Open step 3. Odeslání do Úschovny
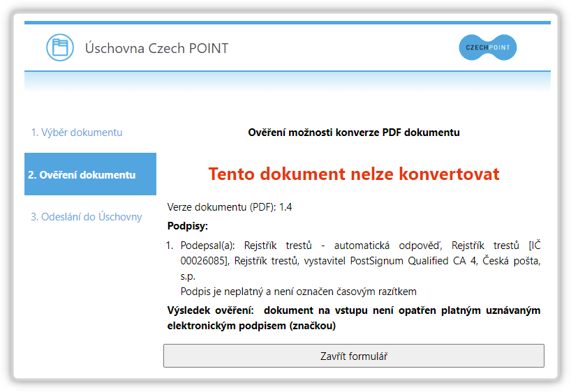Image resolution: width=571 pixels, height=392 pixels. click(x=87, y=216)
